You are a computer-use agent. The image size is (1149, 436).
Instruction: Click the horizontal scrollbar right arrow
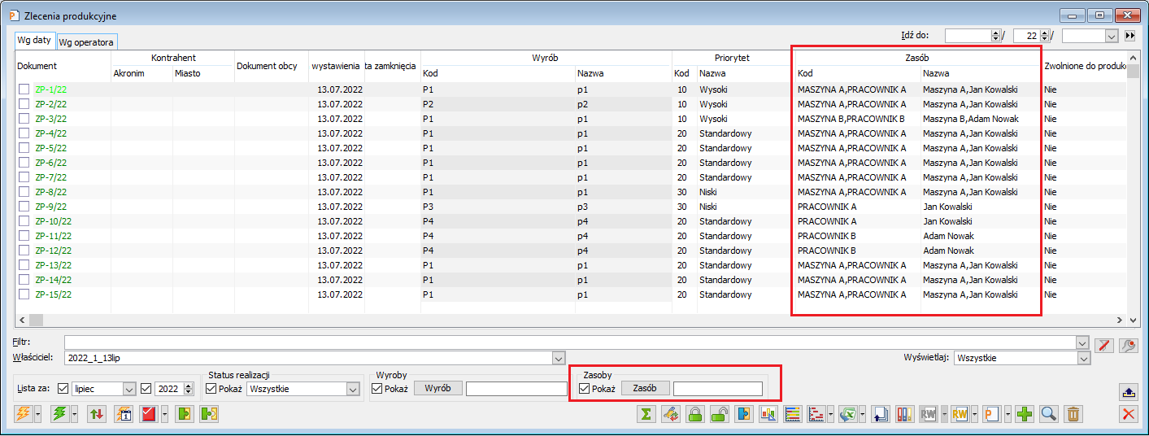pyautogui.click(x=1121, y=320)
